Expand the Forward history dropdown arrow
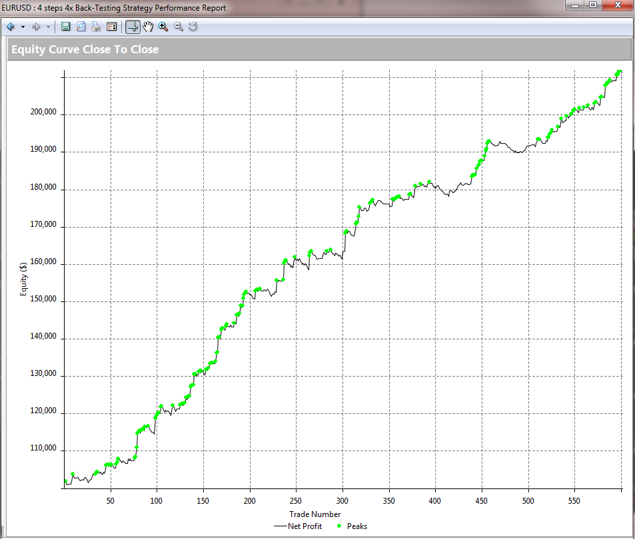This screenshot has height=539, width=635. tap(48, 27)
